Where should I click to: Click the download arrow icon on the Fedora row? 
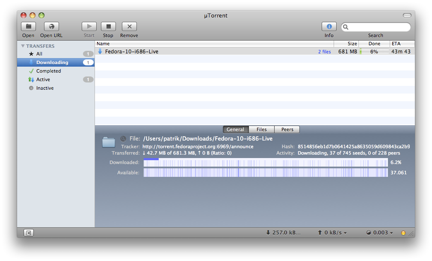[100, 51]
